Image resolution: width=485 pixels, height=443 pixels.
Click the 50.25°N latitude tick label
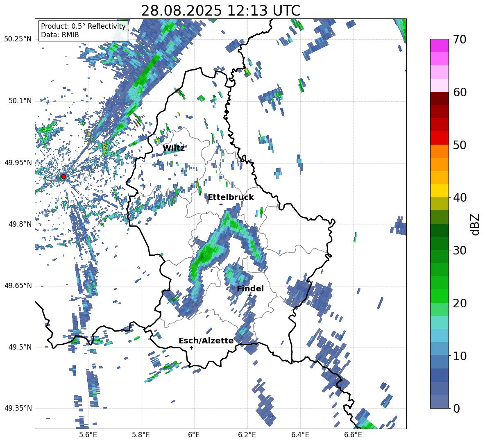tap(18, 39)
